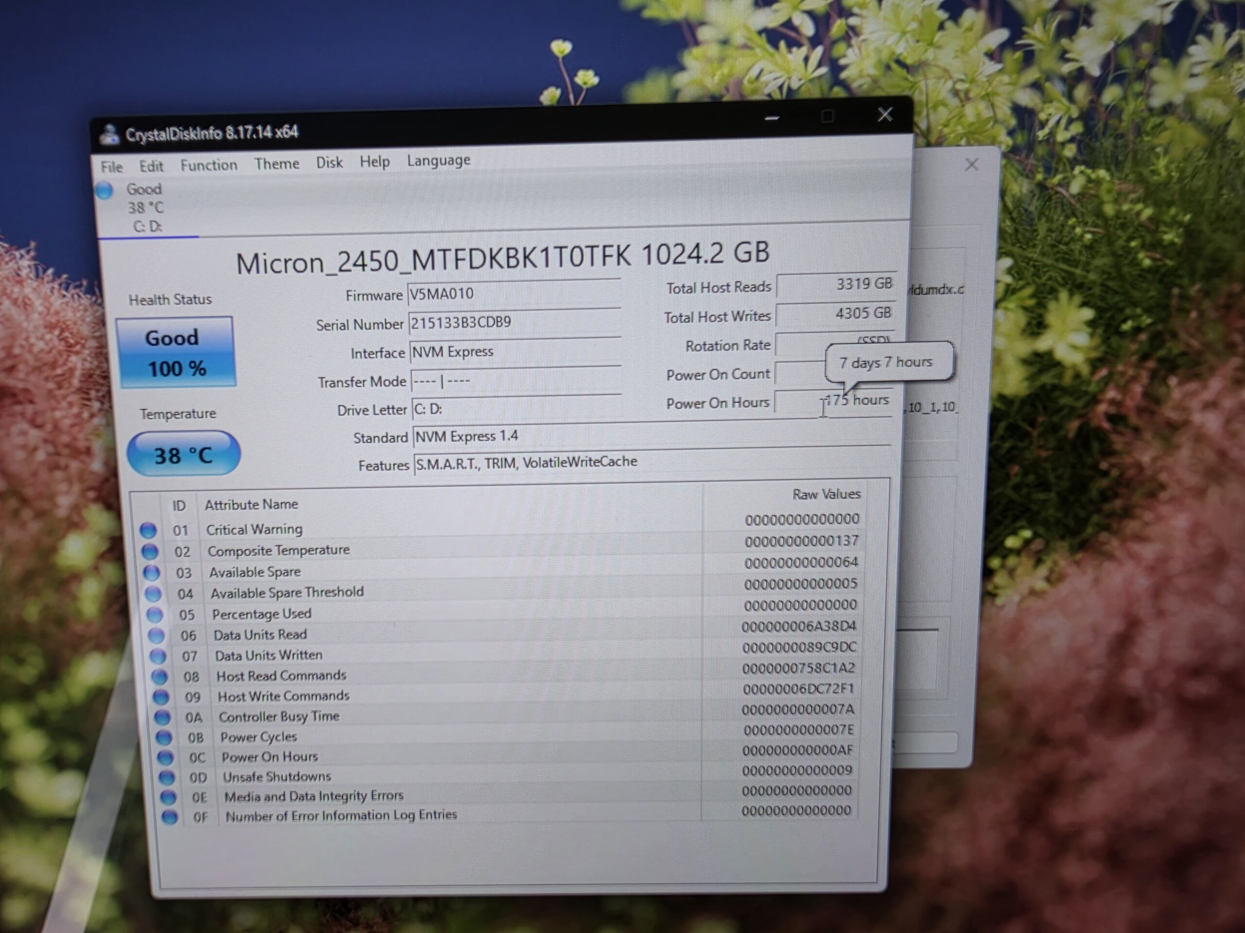Click the Serial Number field
The image size is (1245, 933).
click(x=515, y=322)
